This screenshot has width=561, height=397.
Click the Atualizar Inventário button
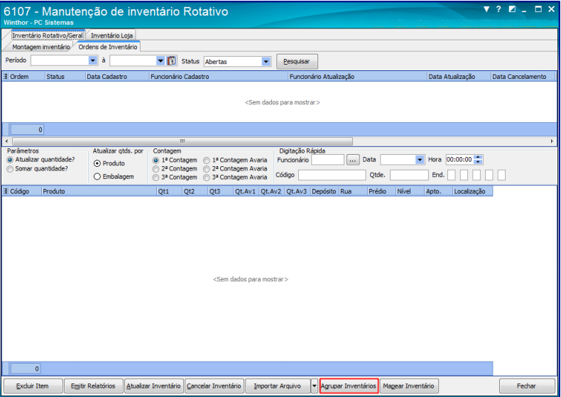(x=153, y=386)
